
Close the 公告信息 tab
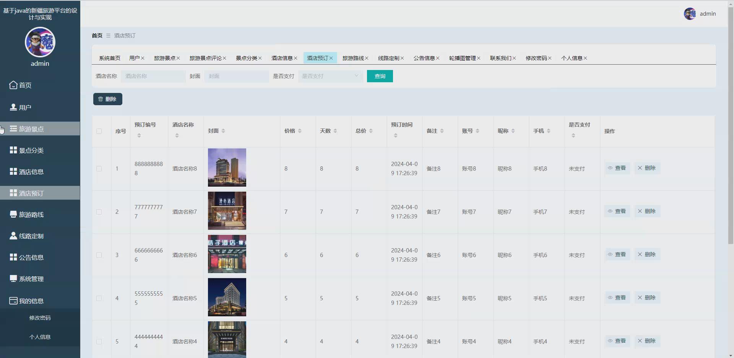point(438,58)
